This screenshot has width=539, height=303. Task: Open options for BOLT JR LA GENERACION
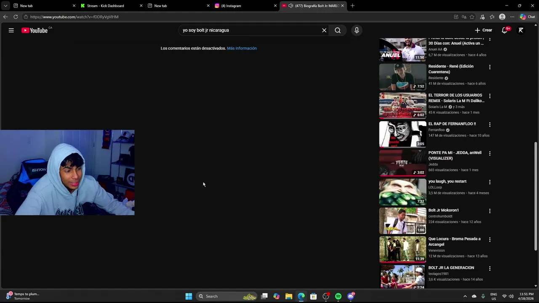(x=490, y=268)
